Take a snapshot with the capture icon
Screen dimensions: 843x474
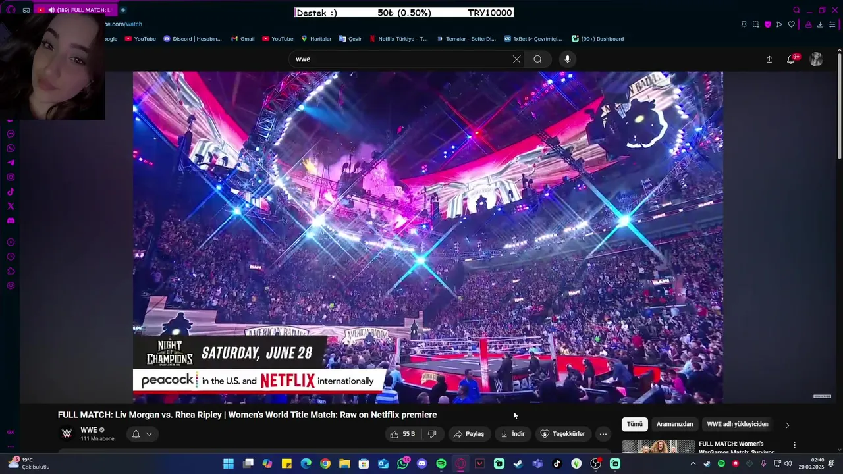pos(755,24)
